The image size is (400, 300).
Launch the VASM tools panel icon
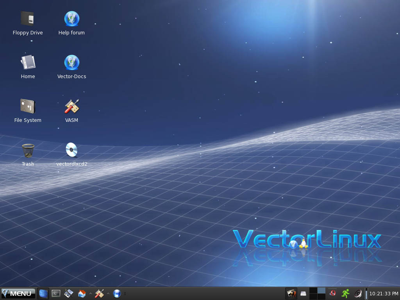click(x=99, y=294)
